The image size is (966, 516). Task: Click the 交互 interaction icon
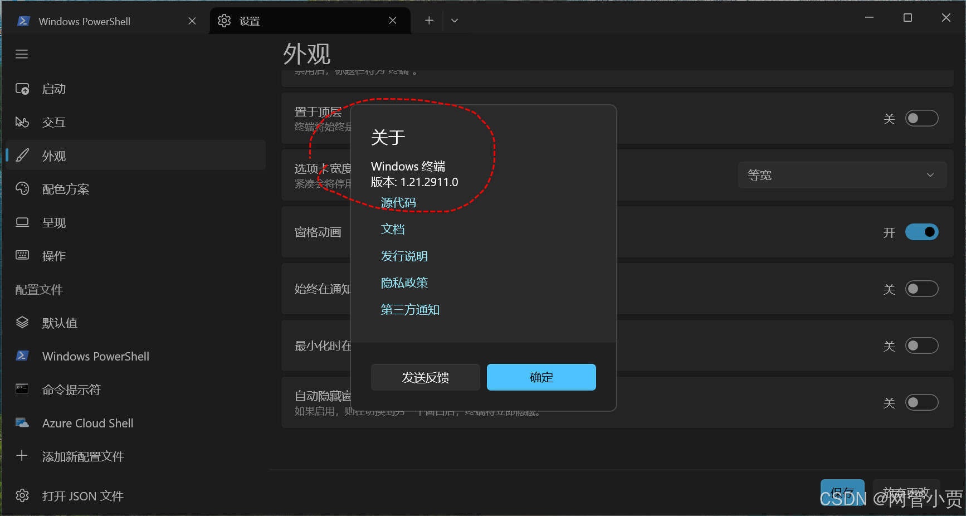(22, 123)
